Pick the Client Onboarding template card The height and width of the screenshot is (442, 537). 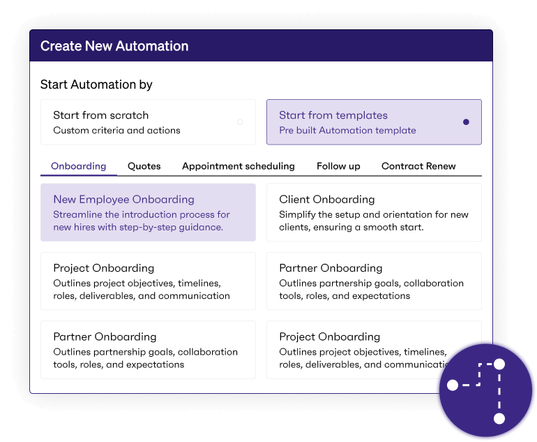click(374, 212)
